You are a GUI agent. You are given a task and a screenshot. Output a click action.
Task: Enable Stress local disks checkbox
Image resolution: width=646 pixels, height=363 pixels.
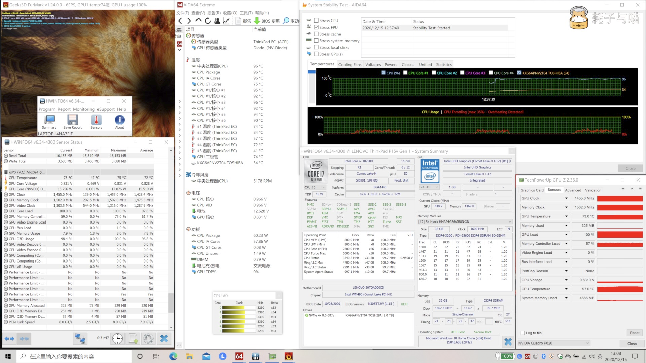click(x=316, y=47)
